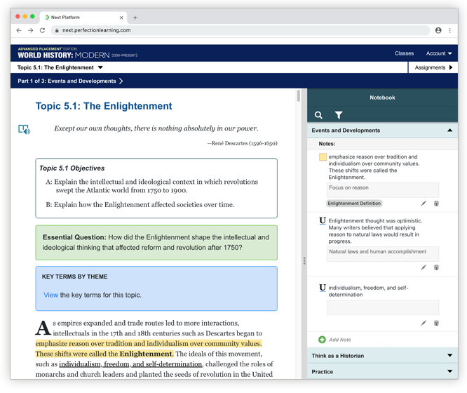Open the Topic 5.1 dropdown arrow

click(x=100, y=67)
